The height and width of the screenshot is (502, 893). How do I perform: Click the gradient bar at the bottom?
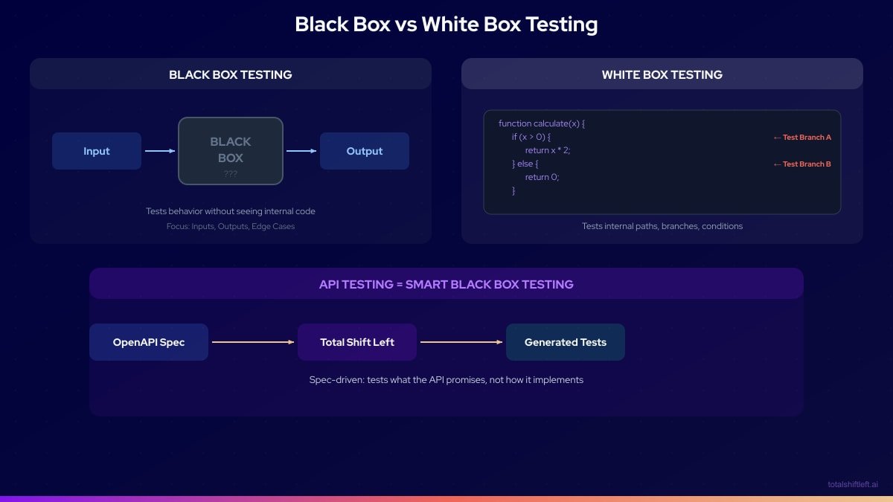446,498
